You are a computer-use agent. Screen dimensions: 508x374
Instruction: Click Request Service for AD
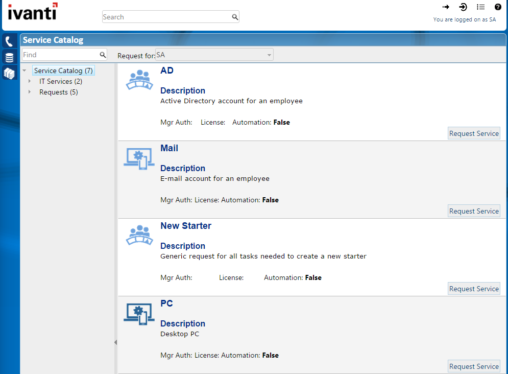(x=474, y=133)
